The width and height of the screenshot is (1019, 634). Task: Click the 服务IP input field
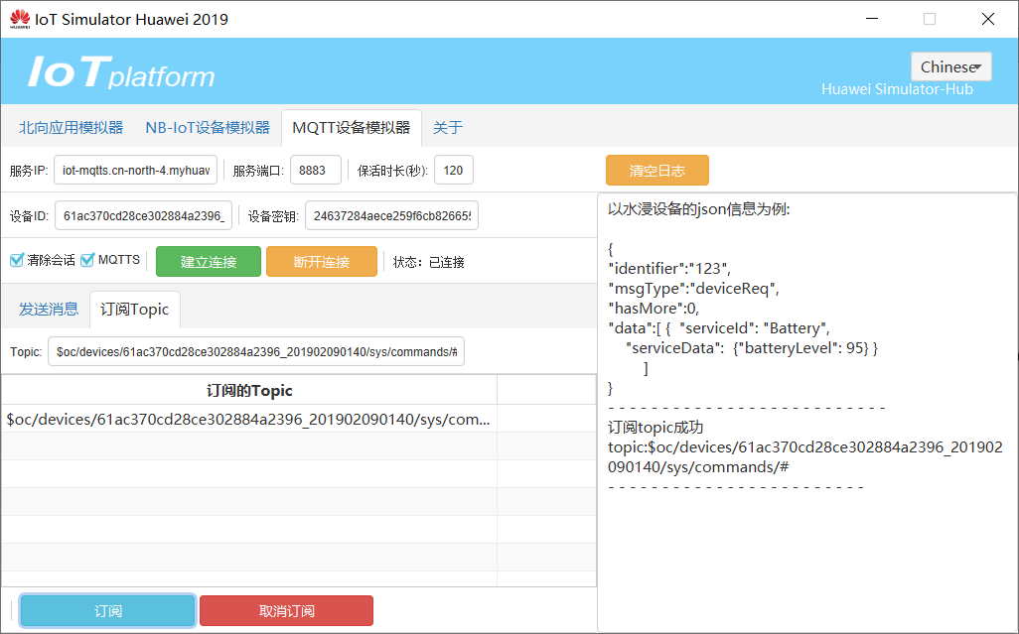click(x=136, y=170)
